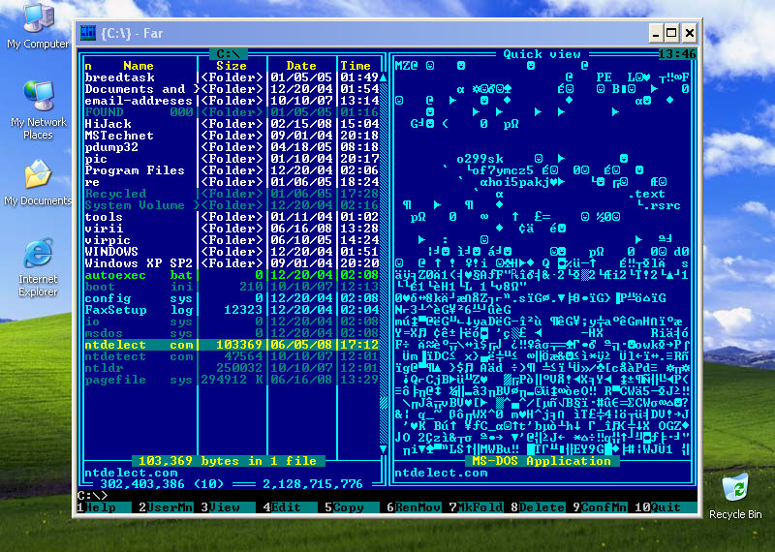Click the 4 Edit function key
775x552 pixels.
290,507
